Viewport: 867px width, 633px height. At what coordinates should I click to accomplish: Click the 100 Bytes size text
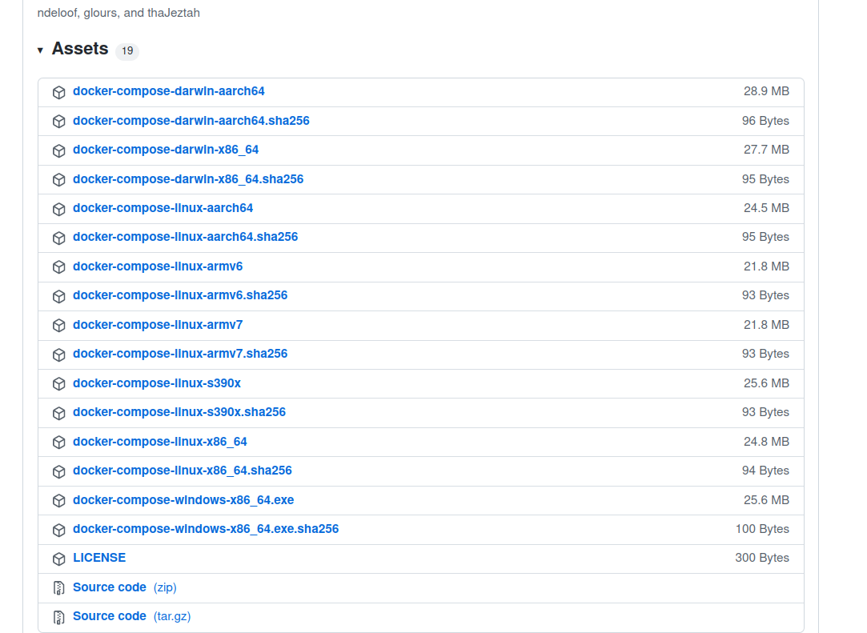pyautogui.click(x=762, y=529)
